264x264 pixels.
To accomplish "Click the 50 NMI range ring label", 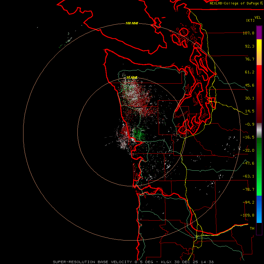I will click(x=132, y=77).
